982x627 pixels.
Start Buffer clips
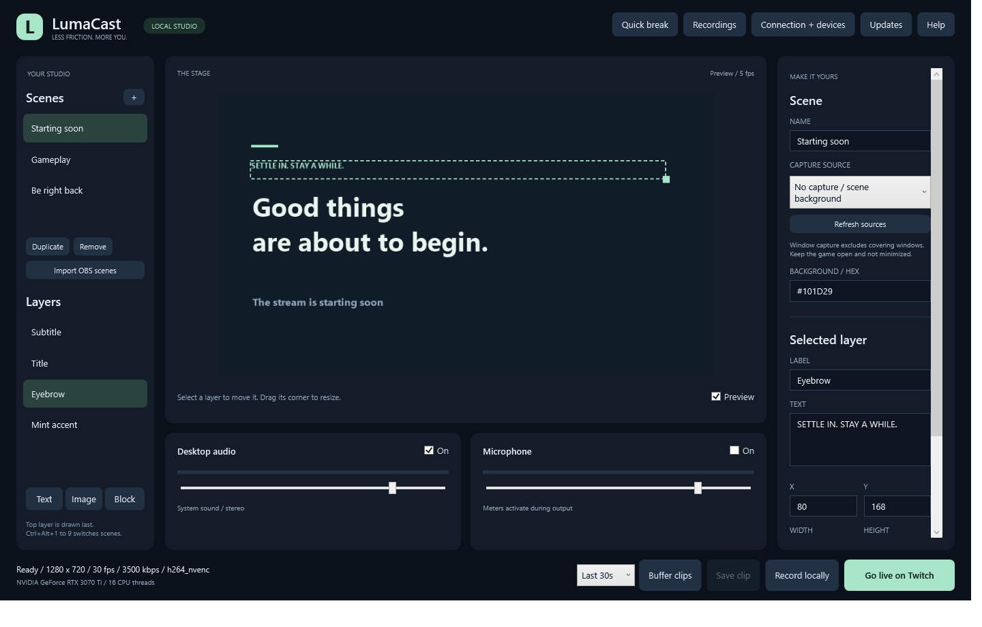coord(670,575)
